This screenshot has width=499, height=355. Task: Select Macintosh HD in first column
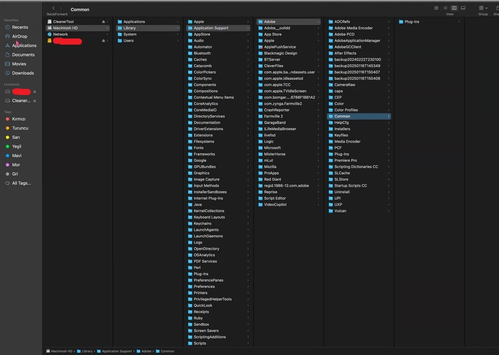pyautogui.click(x=77, y=28)
